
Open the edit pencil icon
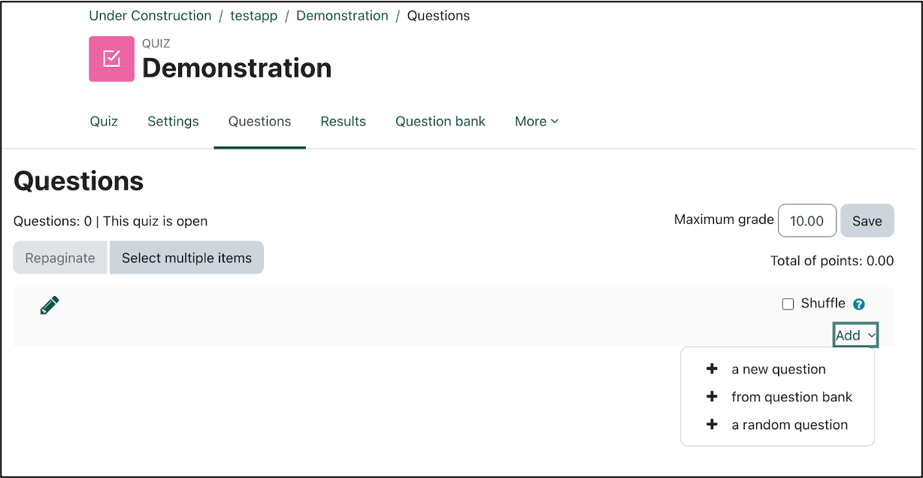point(48,304)
